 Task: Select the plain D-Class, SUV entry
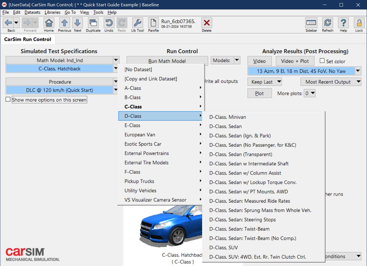264,247
